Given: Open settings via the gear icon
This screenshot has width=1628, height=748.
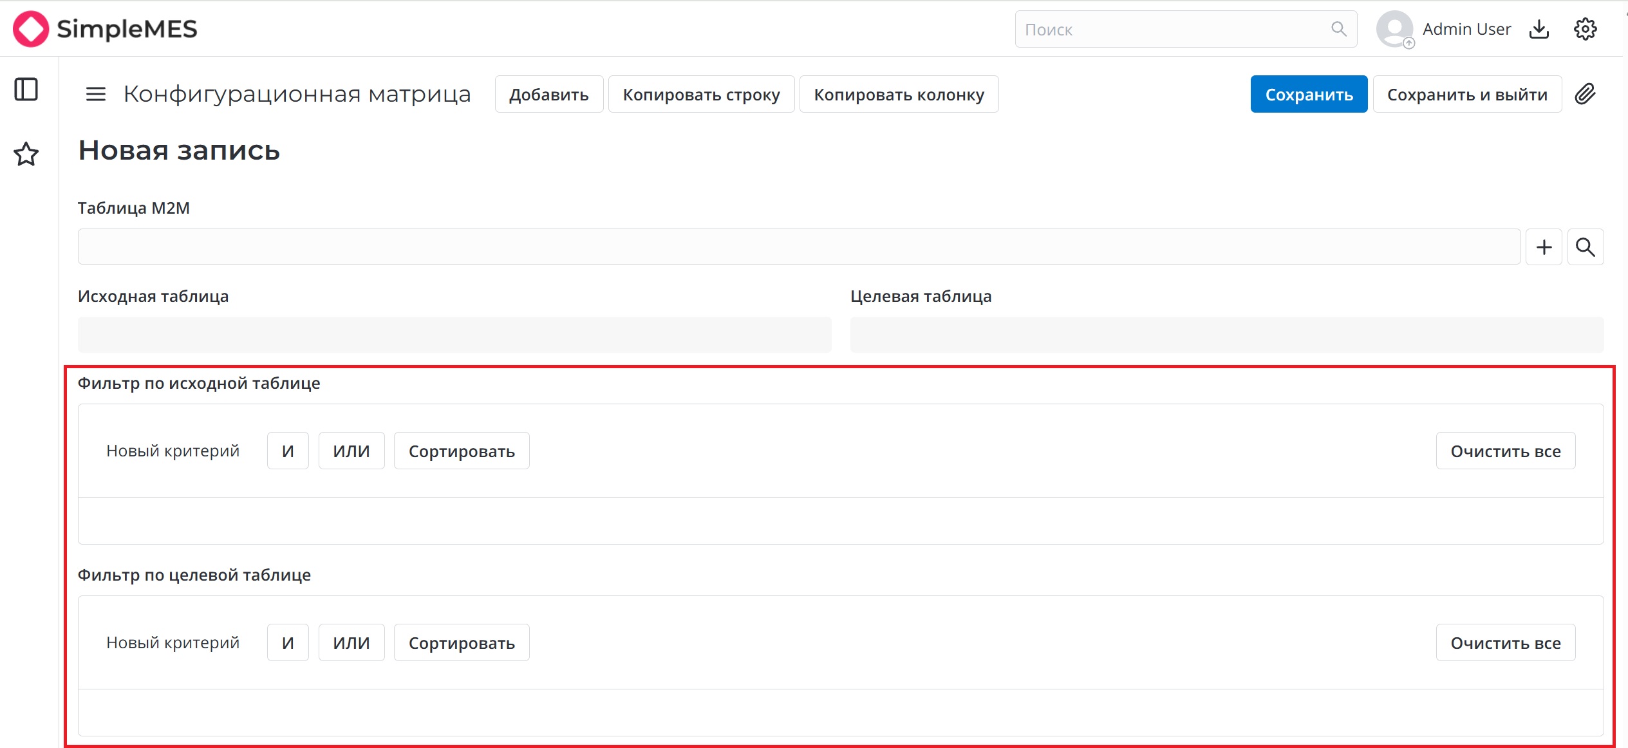Looking at the screenshot, I should pyautogui.click(x=1585, y=29).
